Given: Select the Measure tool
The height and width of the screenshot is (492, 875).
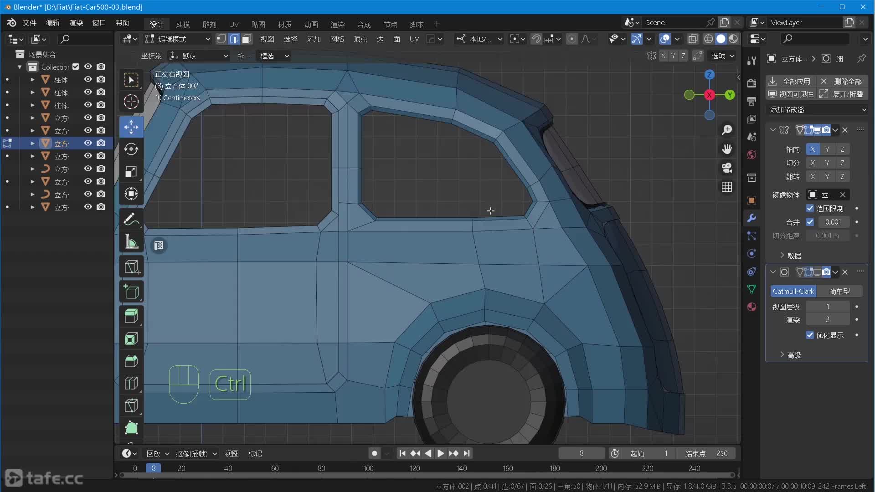Looking at the screenshot, I should (x=131, y=242).
